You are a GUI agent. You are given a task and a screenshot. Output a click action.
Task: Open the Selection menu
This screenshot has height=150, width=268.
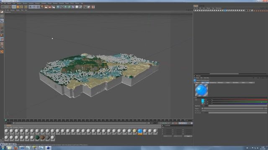pyautogui.click(x=19, y=3)
